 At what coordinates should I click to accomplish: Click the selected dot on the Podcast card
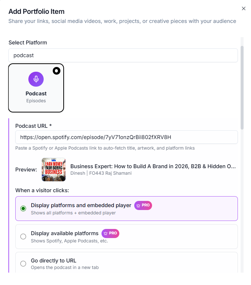click(x=56, y=71)
